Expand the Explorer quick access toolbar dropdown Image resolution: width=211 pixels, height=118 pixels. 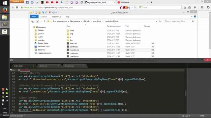pyautogui.click(x=56, y=12)
